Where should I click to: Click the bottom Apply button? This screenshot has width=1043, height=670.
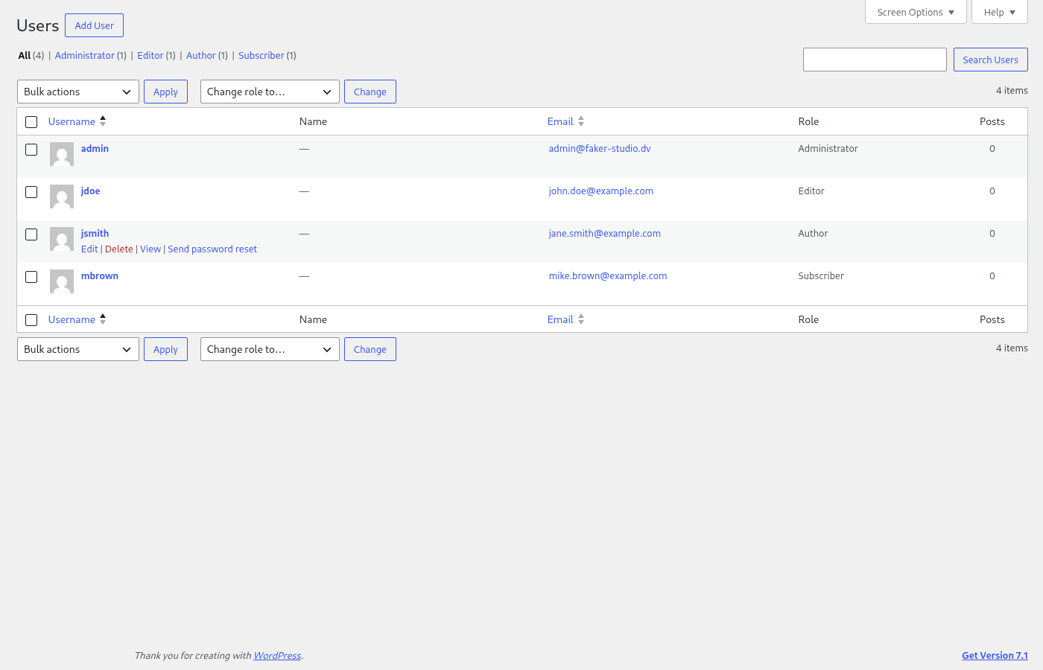pyautogui.click(x=165, y=349)
